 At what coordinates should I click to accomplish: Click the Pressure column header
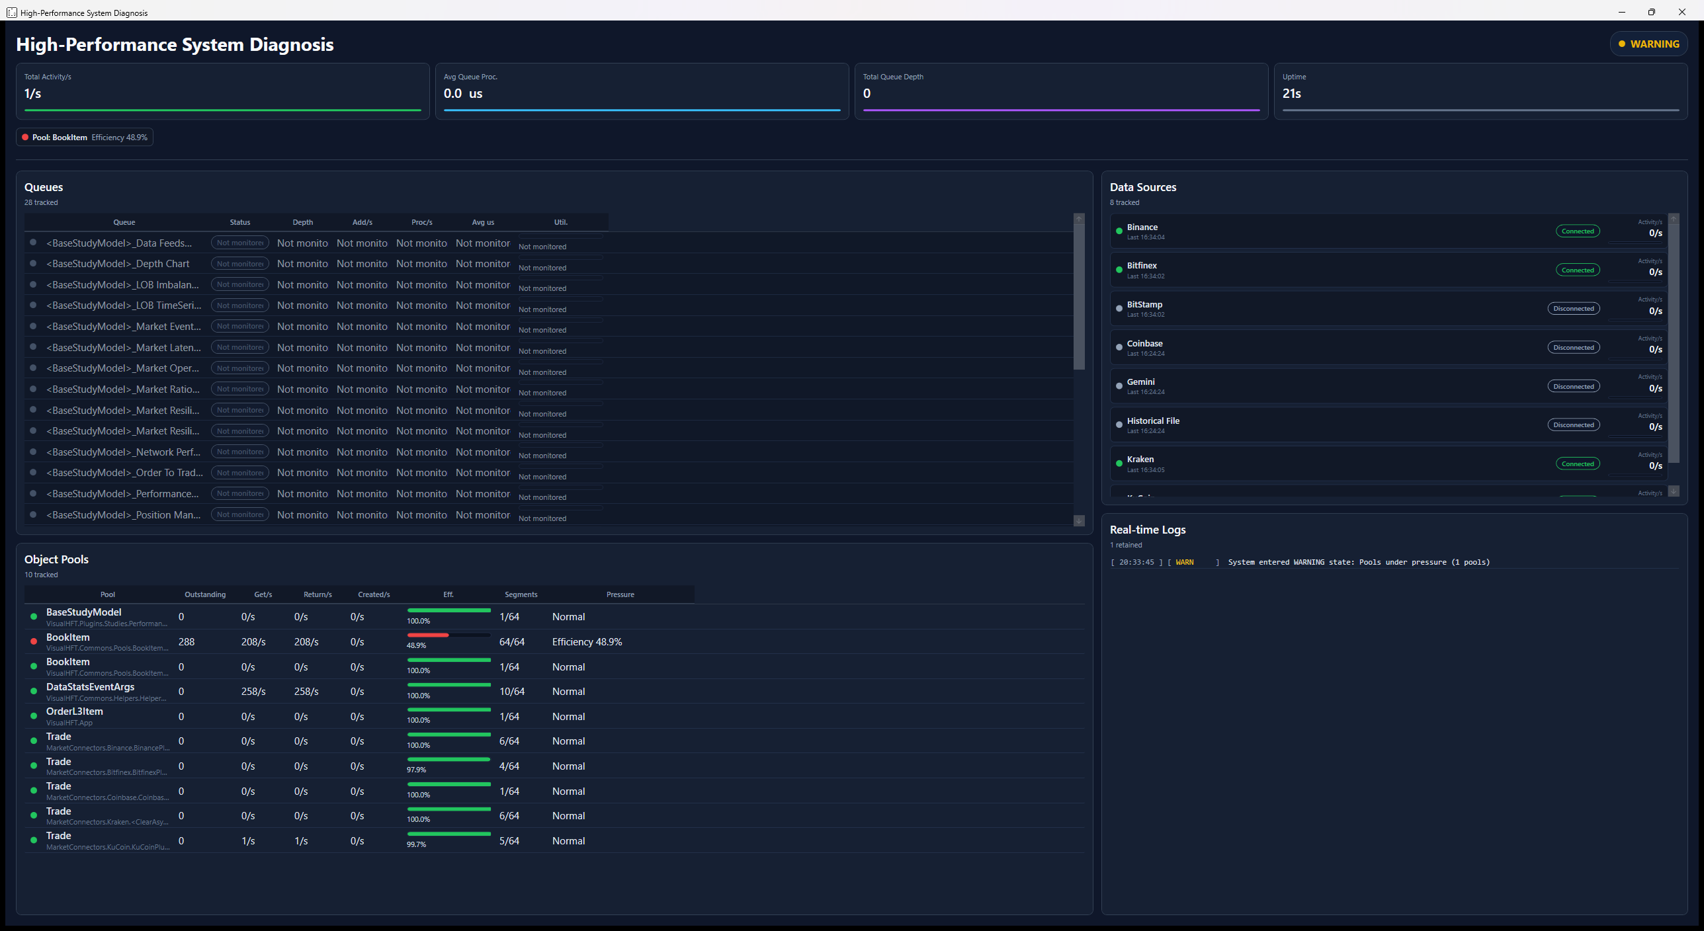620,594
